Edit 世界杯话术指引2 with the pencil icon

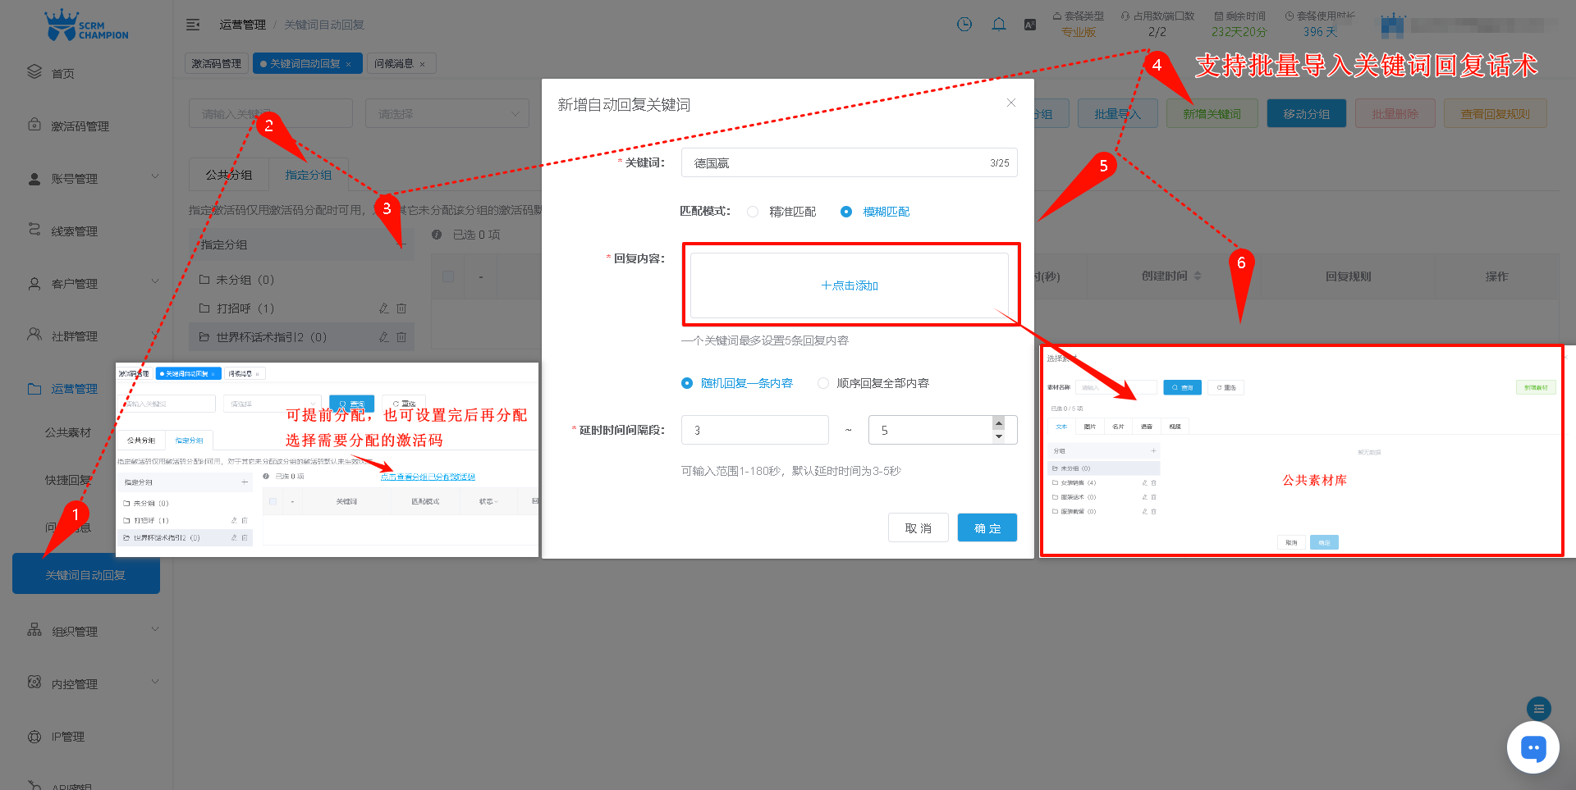[x=383, y=336]
